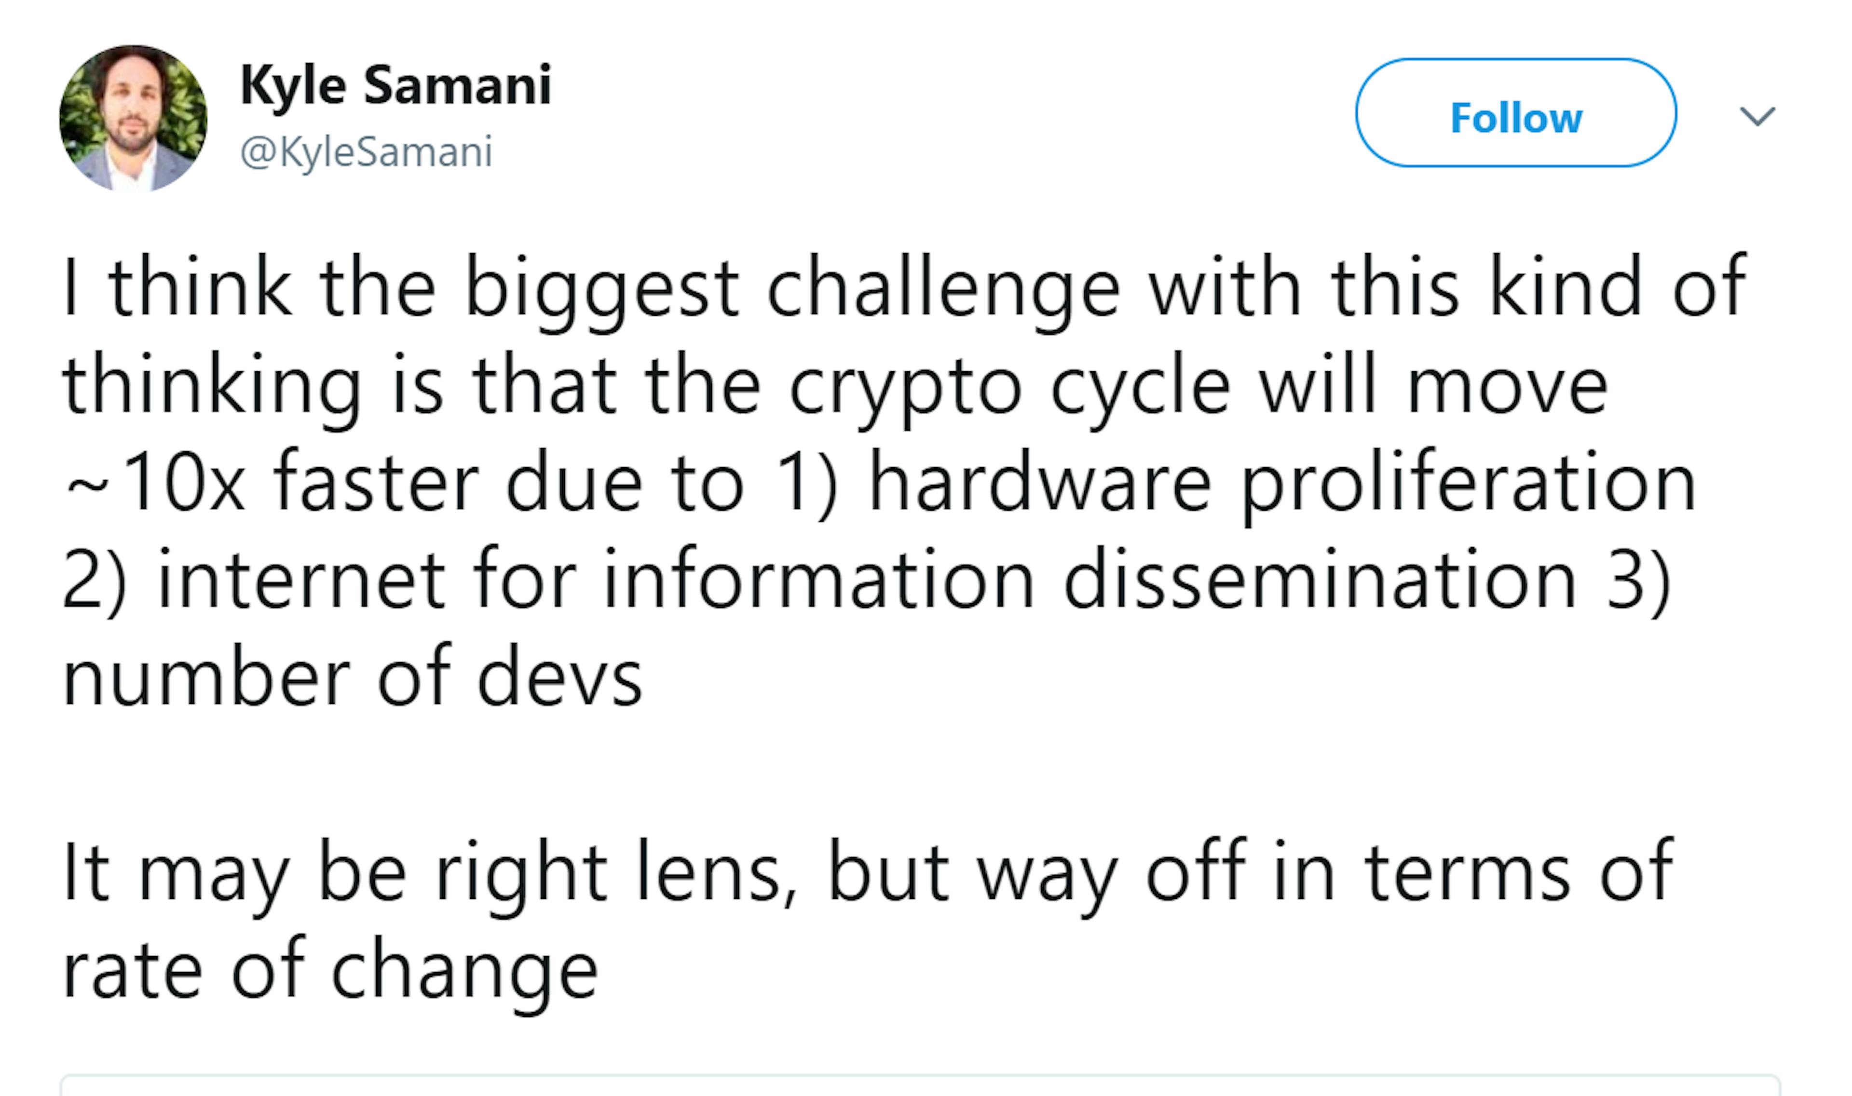The width and height of the screenshot is (1852, 1096).
Task: Click the phrase "thinking is that"
Action: [x=339, y=386]
